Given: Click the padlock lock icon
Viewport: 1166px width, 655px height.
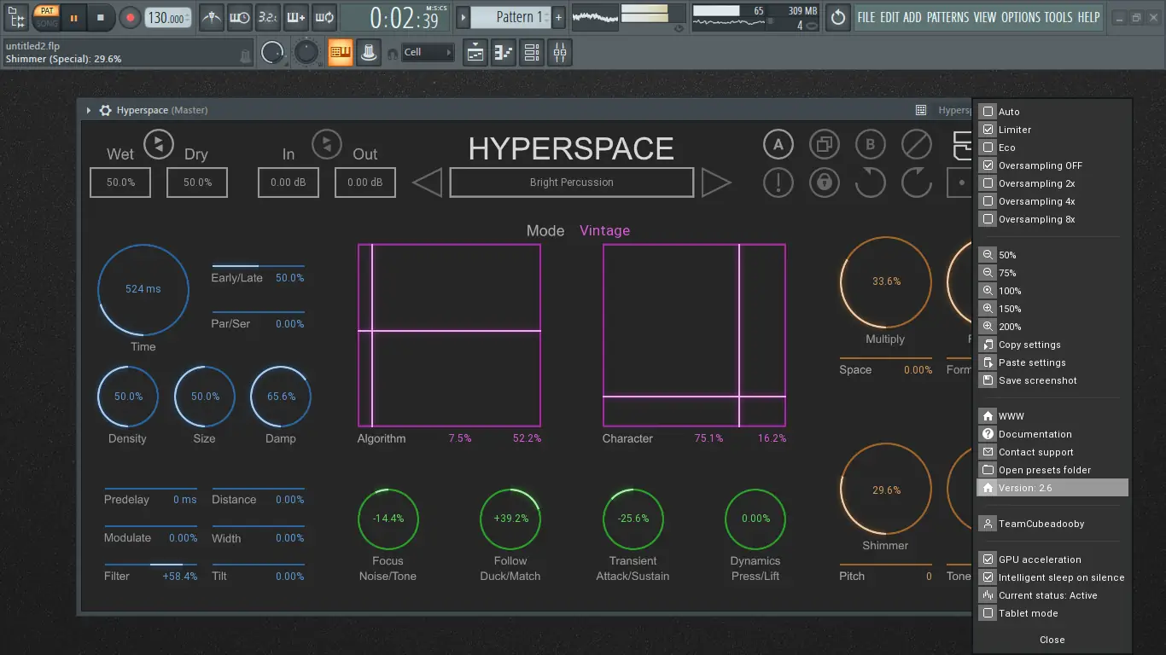Looking at the screenshot, I should pyautogui.click(x=824, y=183).
